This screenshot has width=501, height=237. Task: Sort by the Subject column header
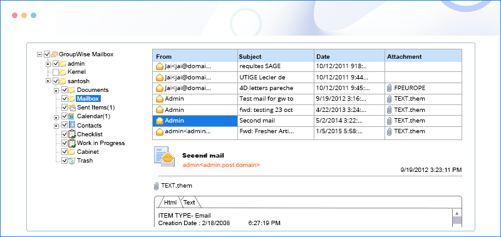[276, 56]
